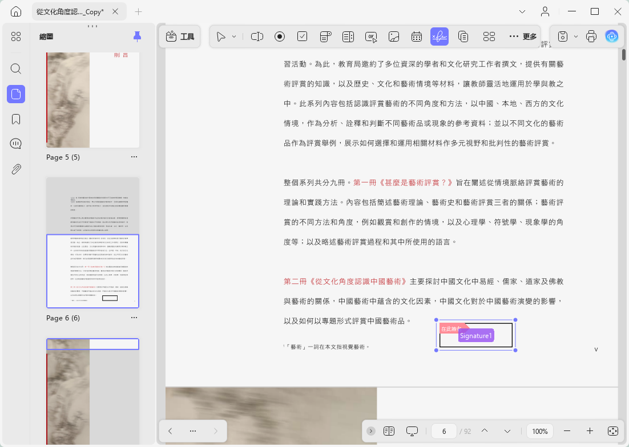Click the print icon
Viewport: 629px width, 447px height.
click(x=591, y=36)
